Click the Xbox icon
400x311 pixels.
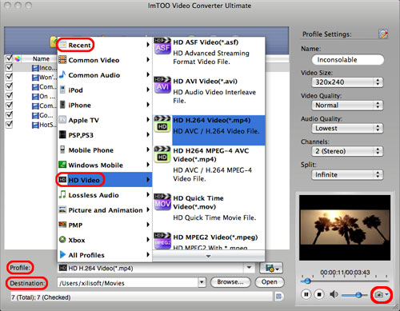coord(62,240)
